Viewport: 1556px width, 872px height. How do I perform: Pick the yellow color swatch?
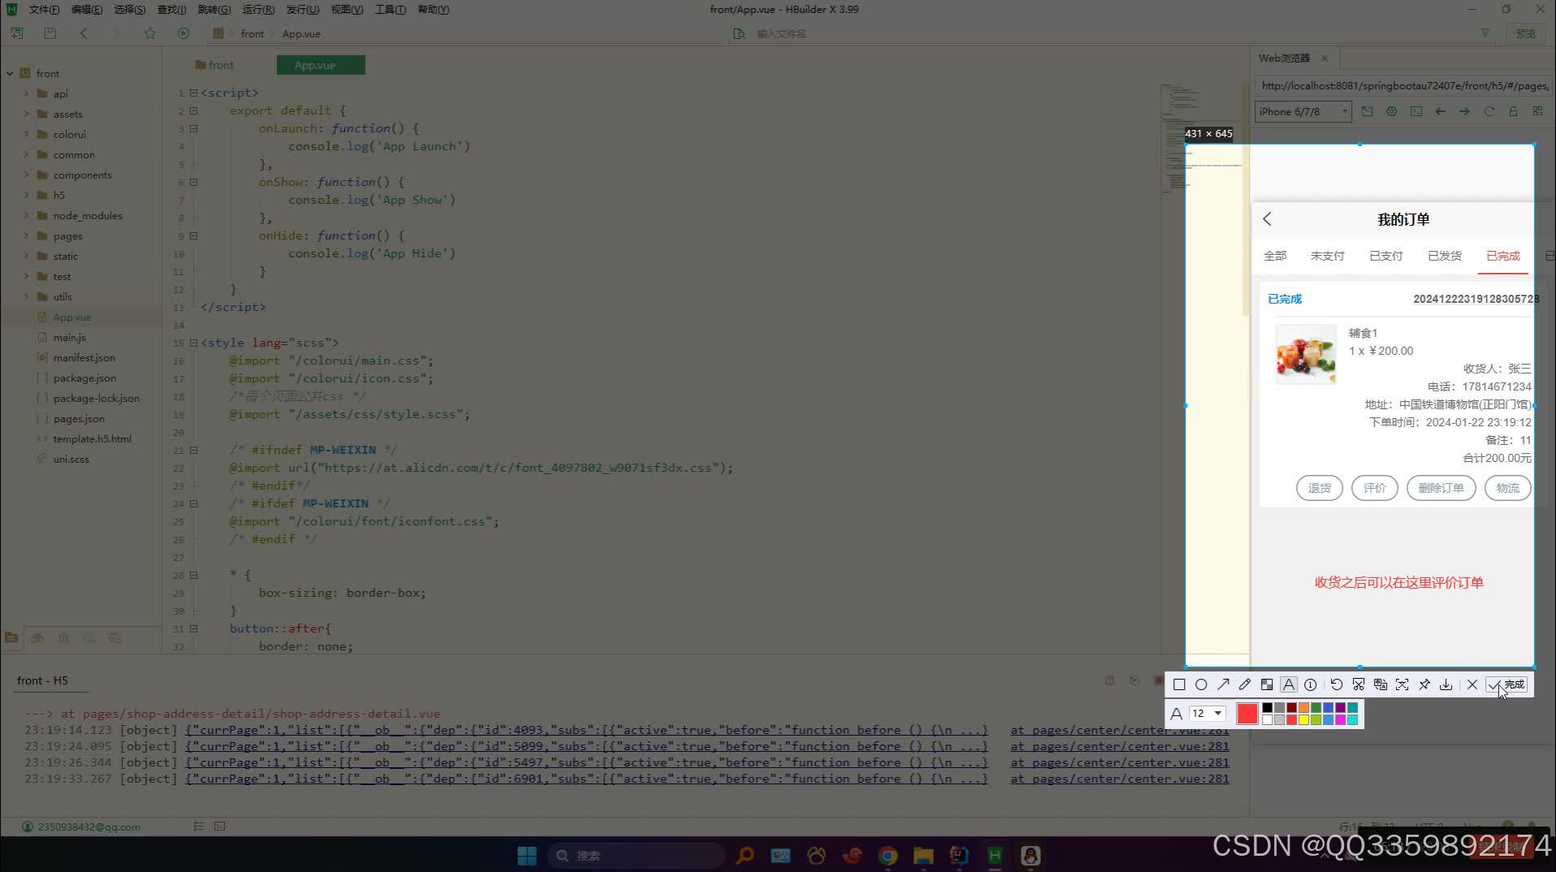pos(1303,719)
